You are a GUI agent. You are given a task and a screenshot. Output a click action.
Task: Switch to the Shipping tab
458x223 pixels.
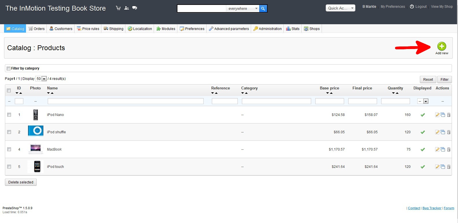coord(113,29)
